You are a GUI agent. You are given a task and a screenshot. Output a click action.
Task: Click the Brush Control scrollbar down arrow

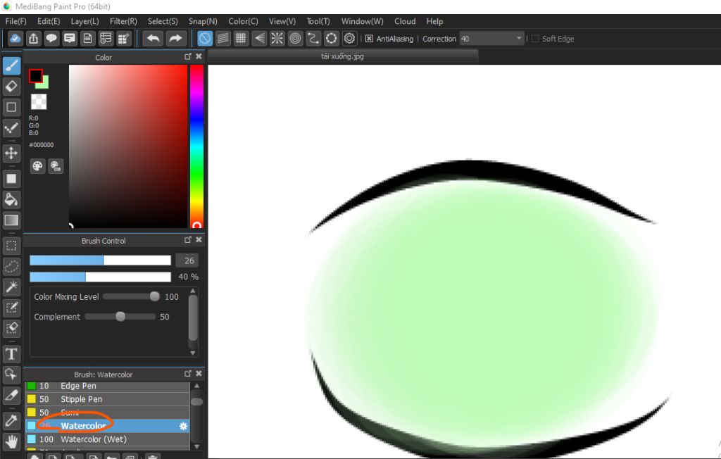click(193, 353)
